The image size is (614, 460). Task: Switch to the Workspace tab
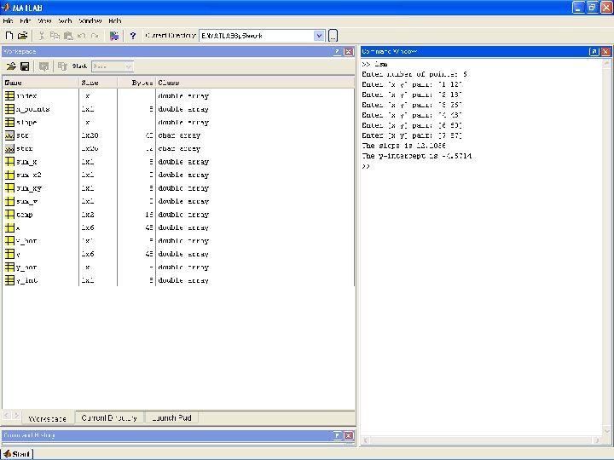pyautogui.click(x=48, y=418)
